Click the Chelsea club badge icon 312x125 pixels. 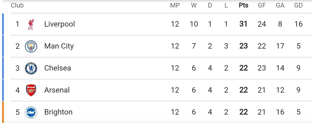pos(31,68)
